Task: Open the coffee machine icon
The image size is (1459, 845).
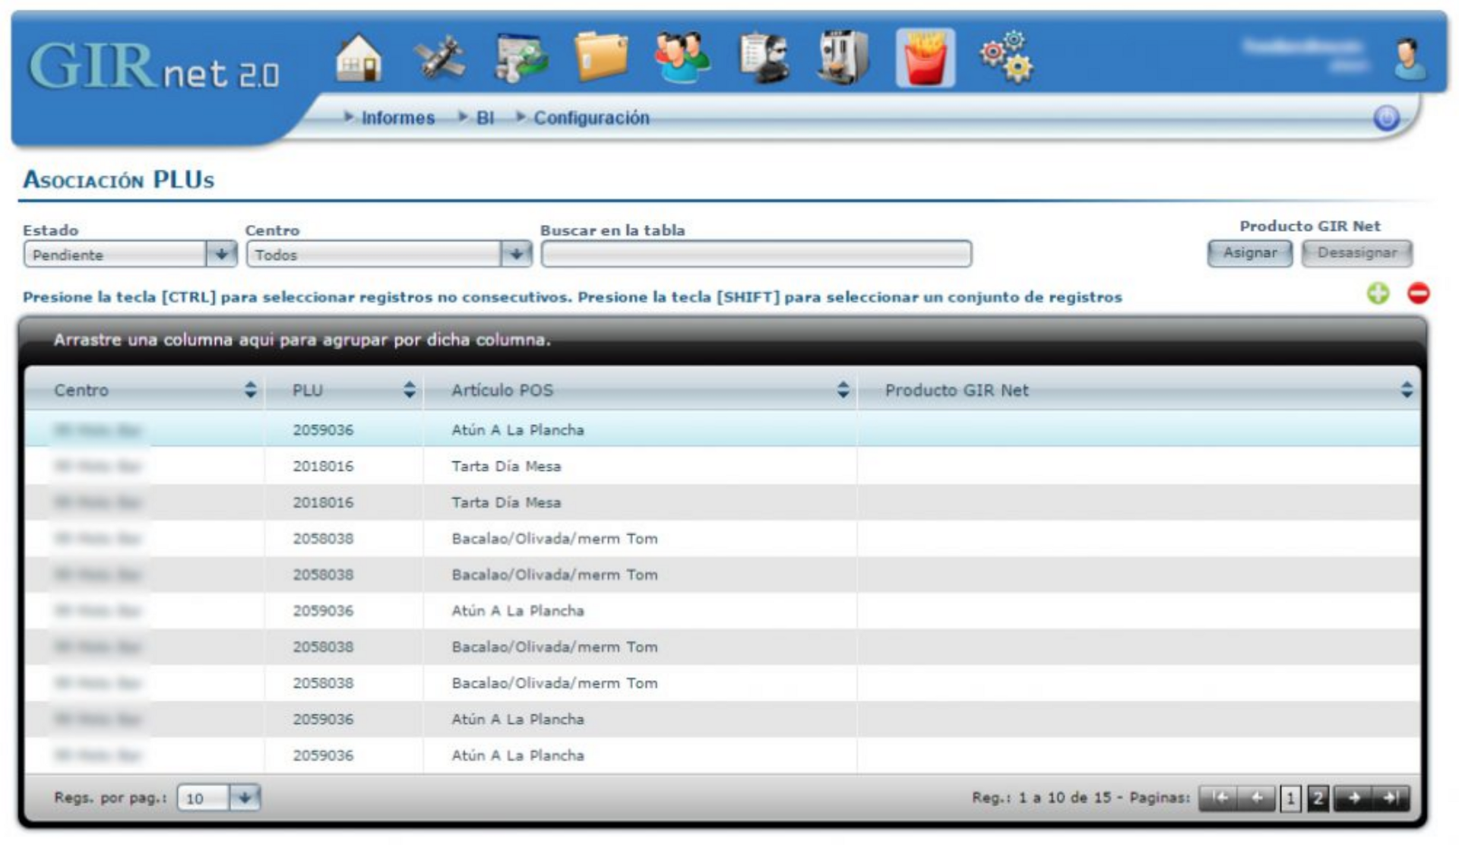Action: 843,58
